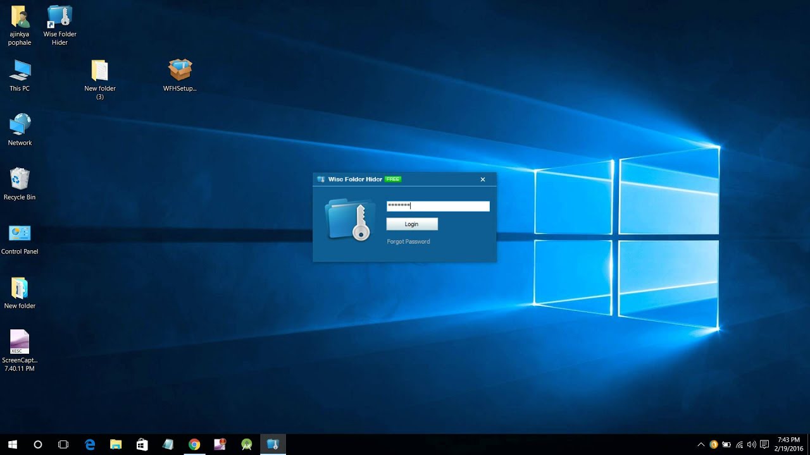Open the Wise Folder Hider desktop shortcut
Image resolution: width=810 pixels, height=455 pixels.
[59, 25]
